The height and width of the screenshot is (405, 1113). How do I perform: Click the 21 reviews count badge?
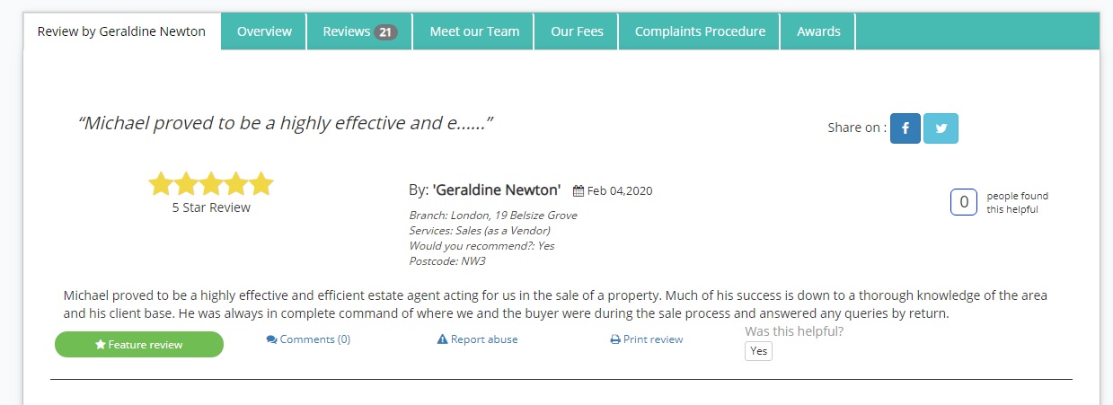point(385,32)
